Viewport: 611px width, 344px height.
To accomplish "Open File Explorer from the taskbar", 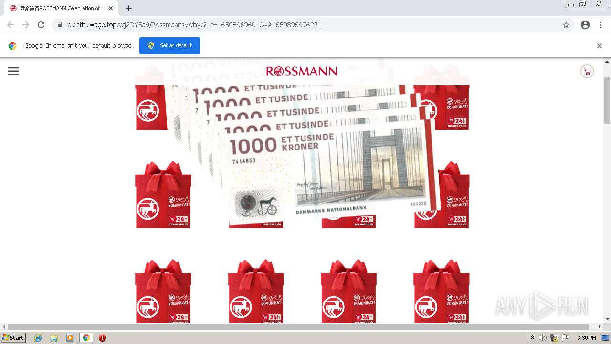I will (54, 338).
